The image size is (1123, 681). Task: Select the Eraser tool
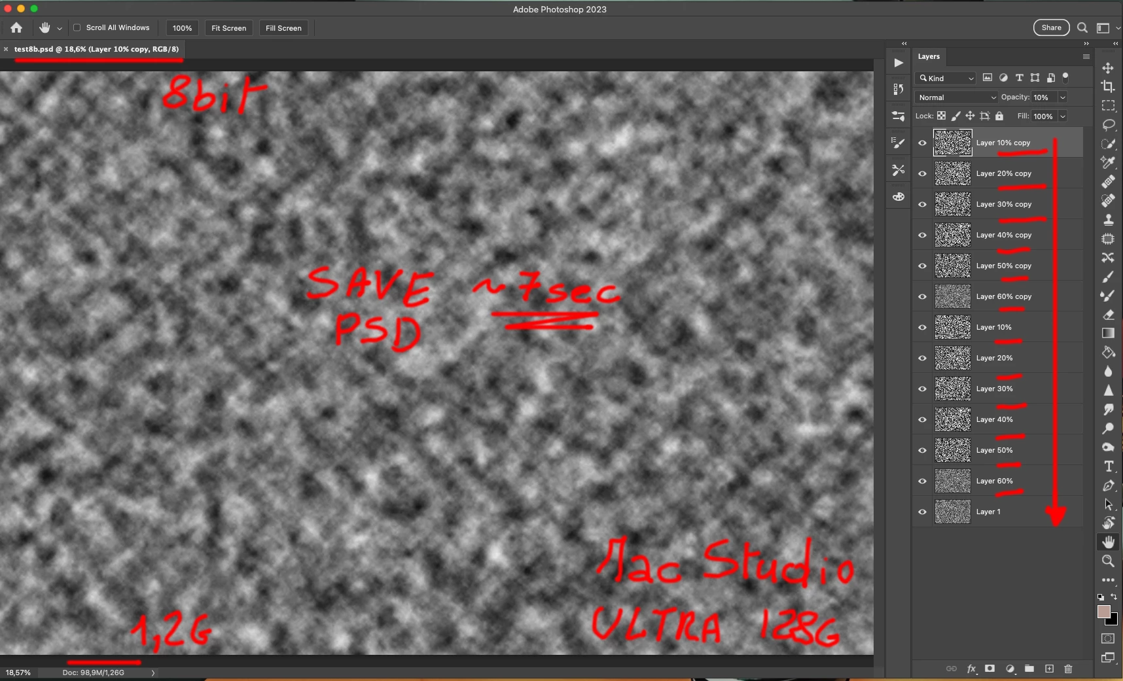1108,315
